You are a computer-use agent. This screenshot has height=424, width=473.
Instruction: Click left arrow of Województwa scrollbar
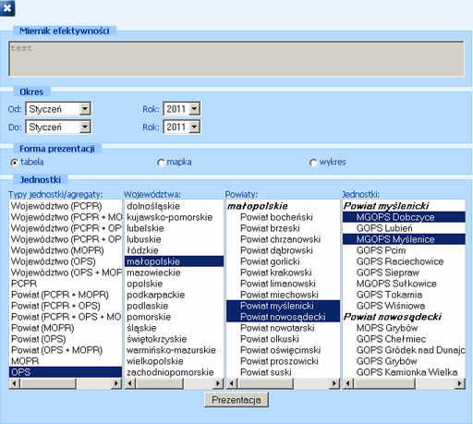130,383
